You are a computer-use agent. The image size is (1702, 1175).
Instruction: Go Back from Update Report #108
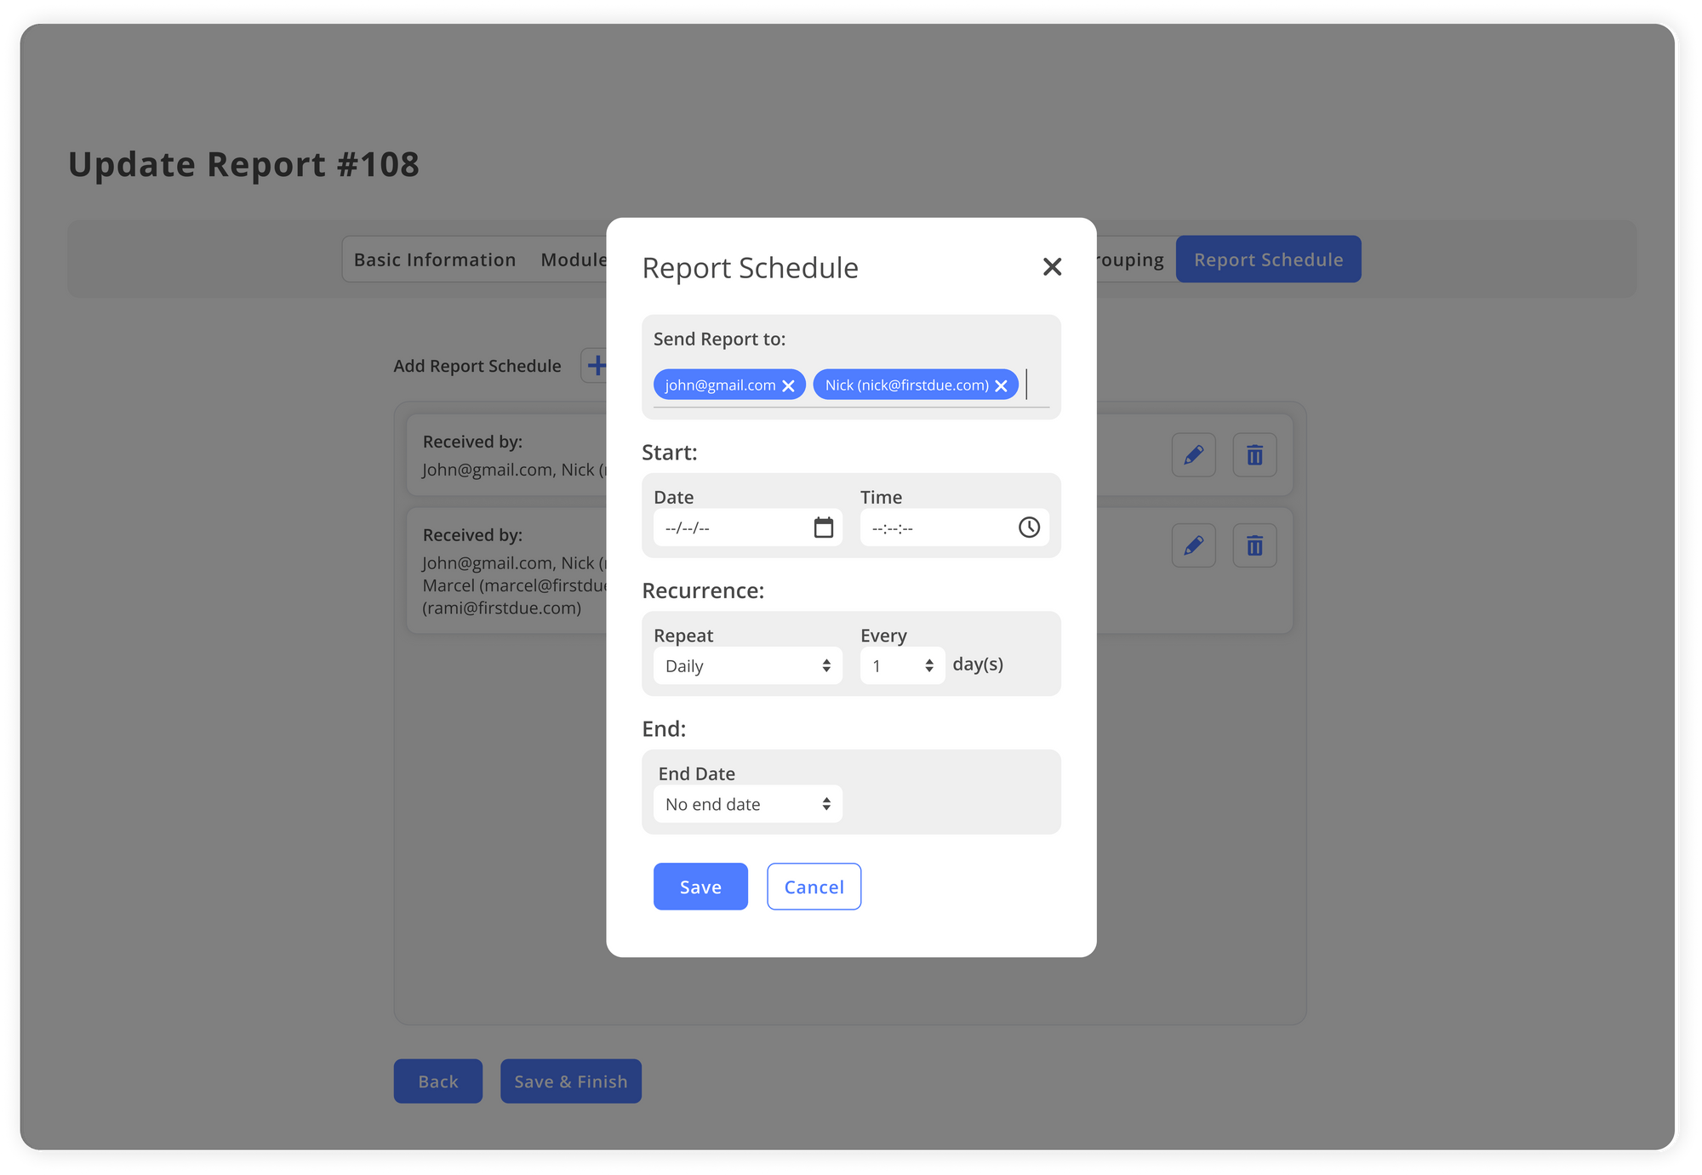[x=437, y=1081]
